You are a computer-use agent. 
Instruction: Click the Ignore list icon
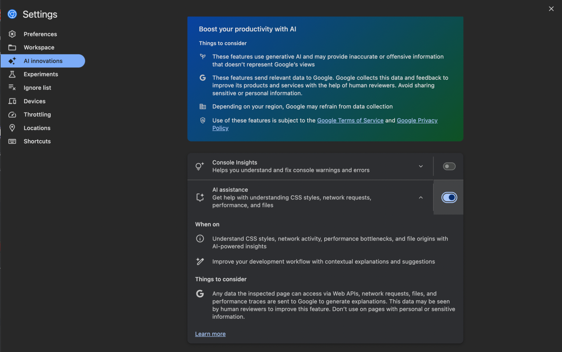[12, 88]
